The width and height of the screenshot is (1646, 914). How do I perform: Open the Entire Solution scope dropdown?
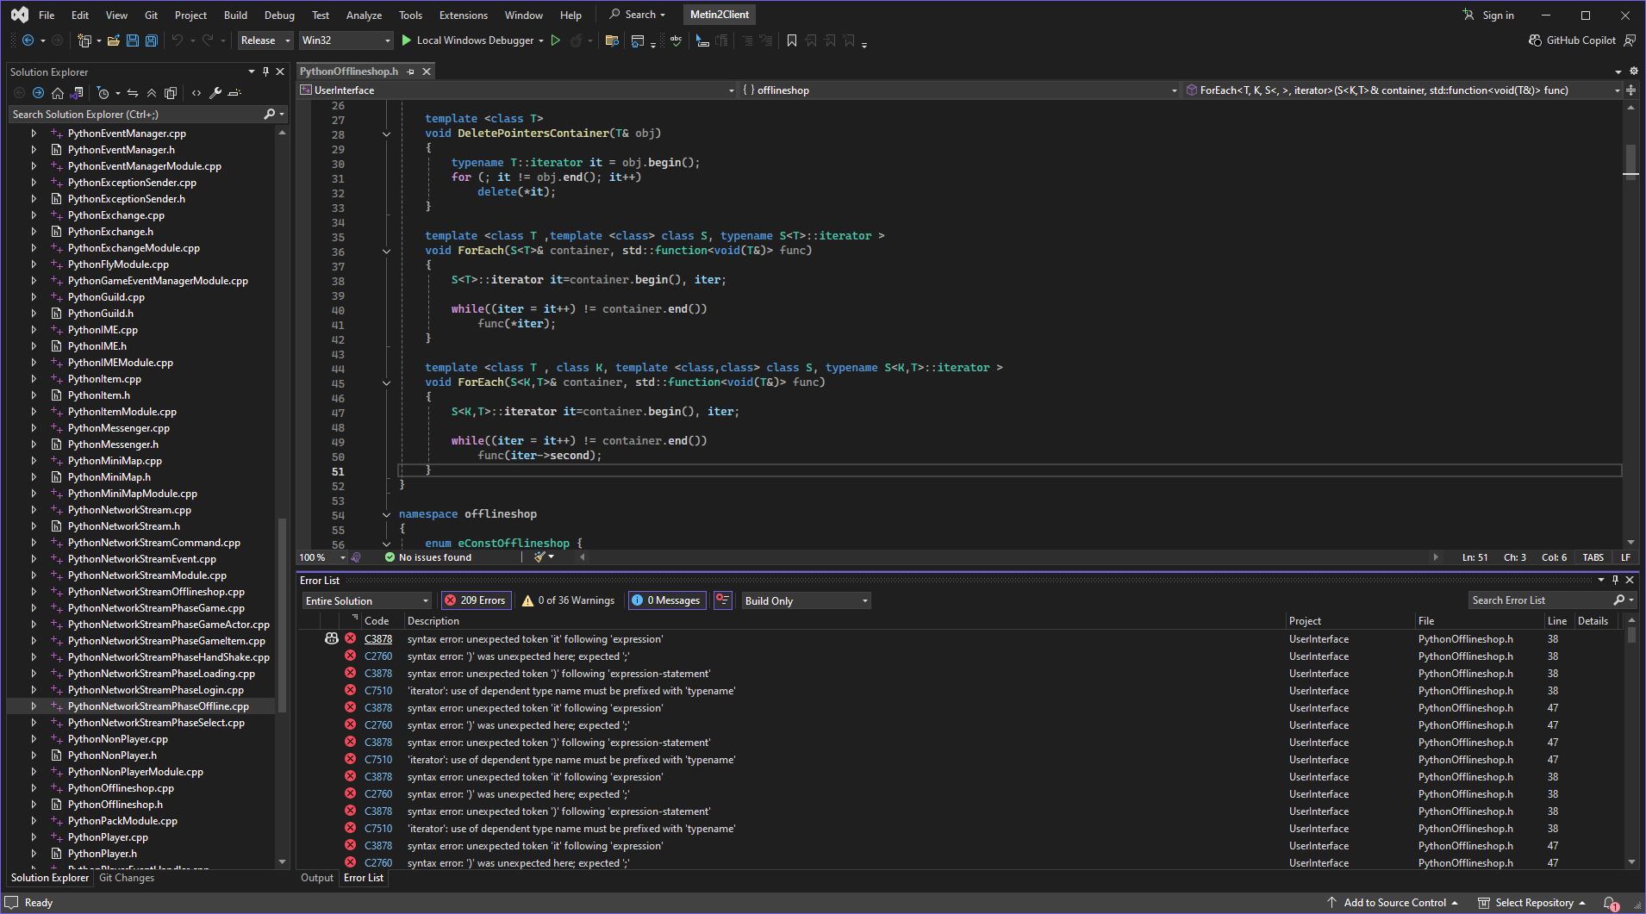point(366,600)
